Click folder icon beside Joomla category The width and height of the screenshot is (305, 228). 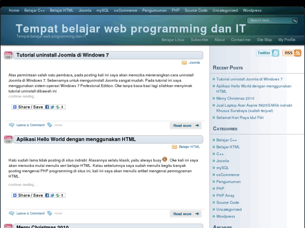coord(184,62)
